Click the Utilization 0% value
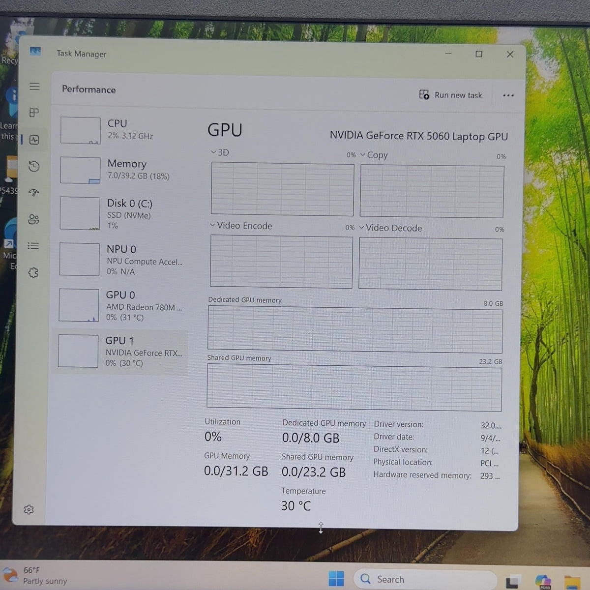 (213, 437)
